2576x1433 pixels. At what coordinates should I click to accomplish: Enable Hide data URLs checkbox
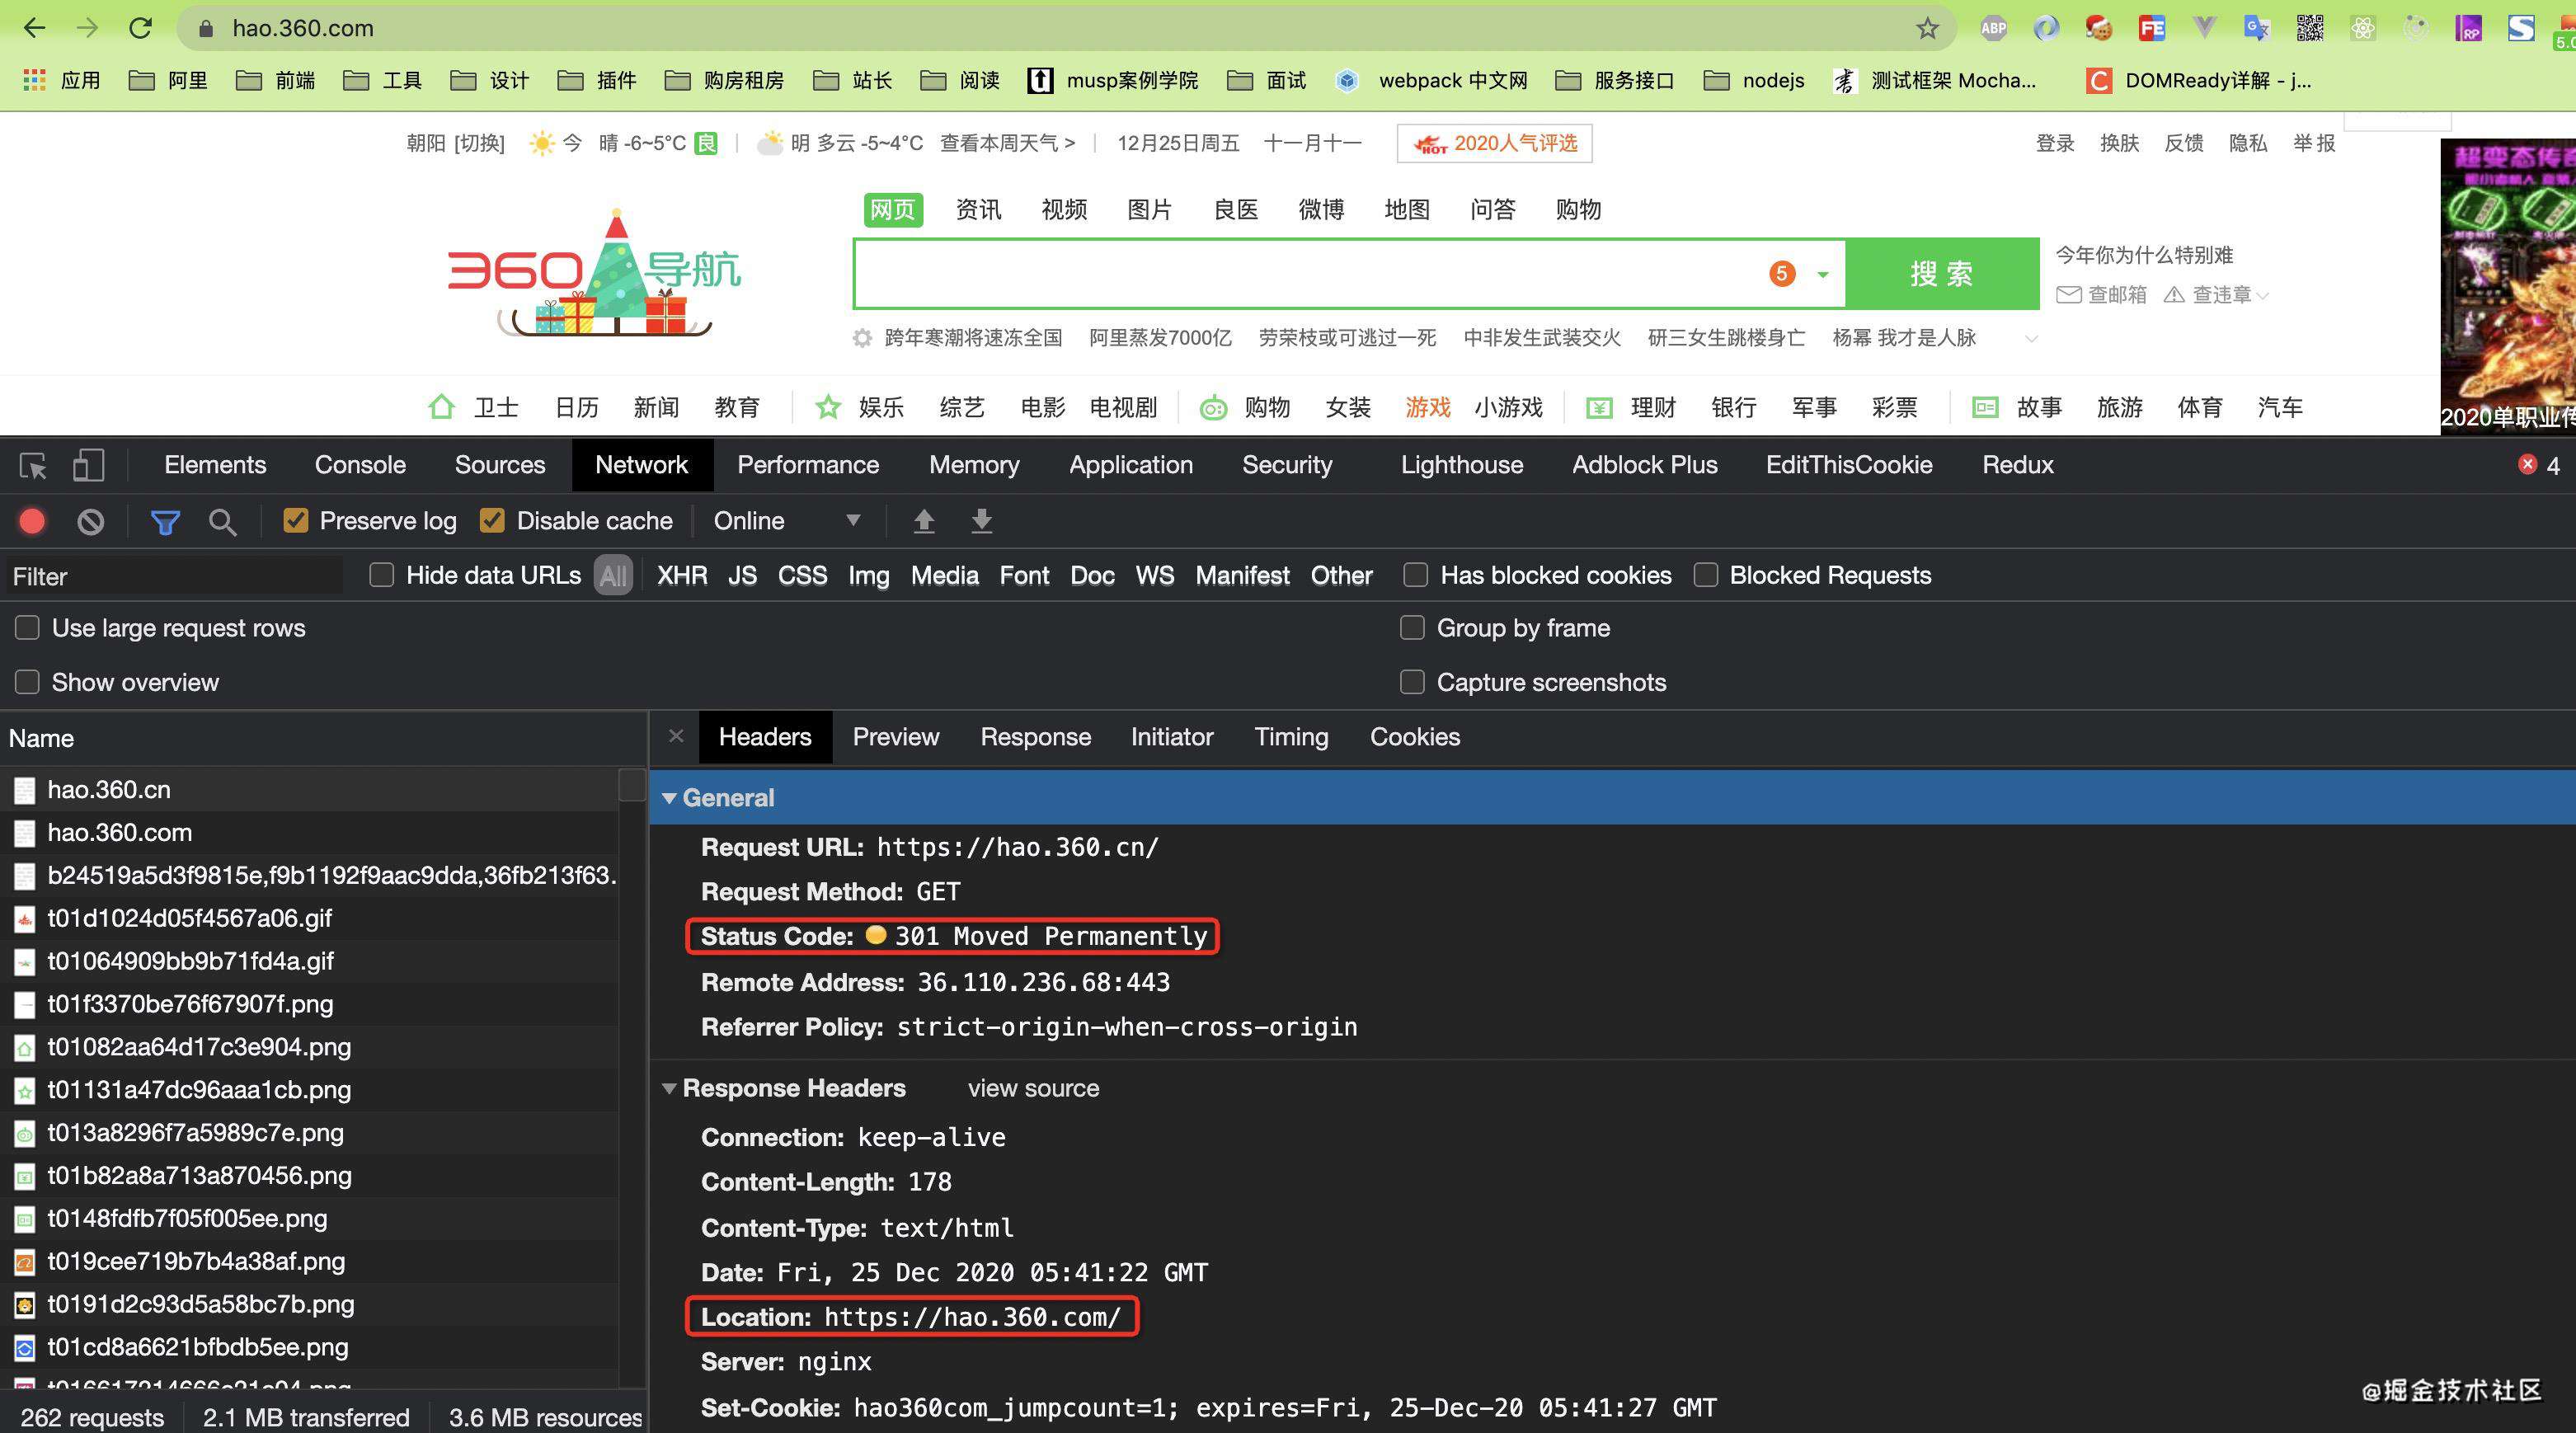pos(381,575)
